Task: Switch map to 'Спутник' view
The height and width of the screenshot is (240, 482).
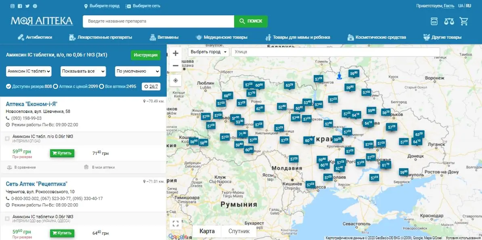Action: point(239,231)
